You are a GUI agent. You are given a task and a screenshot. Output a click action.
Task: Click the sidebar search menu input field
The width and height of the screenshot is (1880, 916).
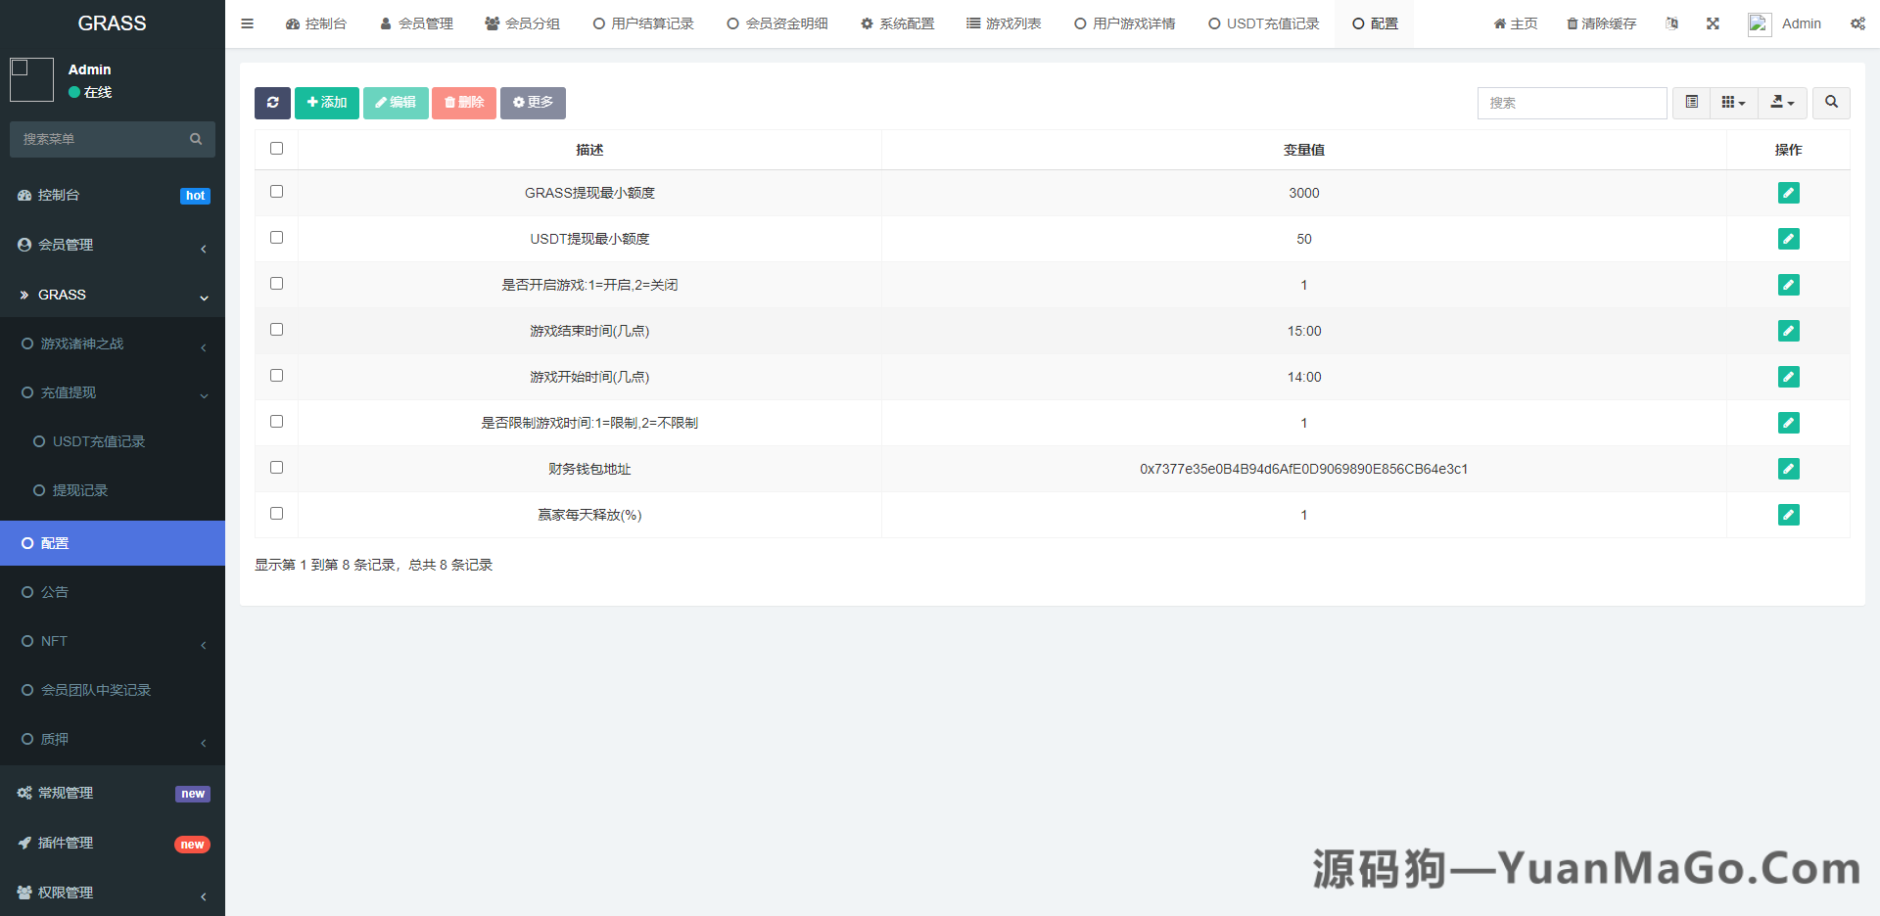[x=98, y=139]
